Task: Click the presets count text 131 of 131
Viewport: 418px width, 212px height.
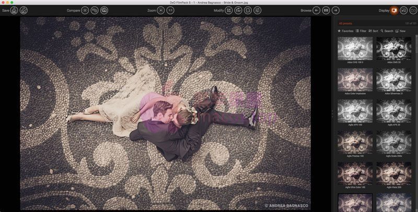Action: pos(411,23)
